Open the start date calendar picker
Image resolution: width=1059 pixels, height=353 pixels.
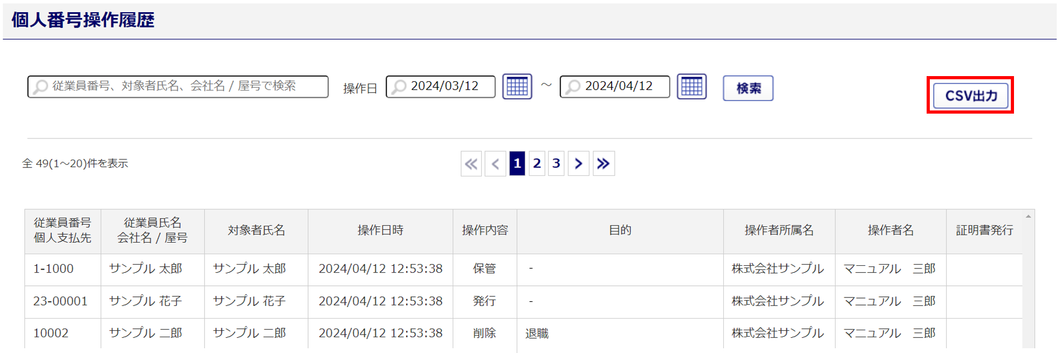click(x=517, y=87)
